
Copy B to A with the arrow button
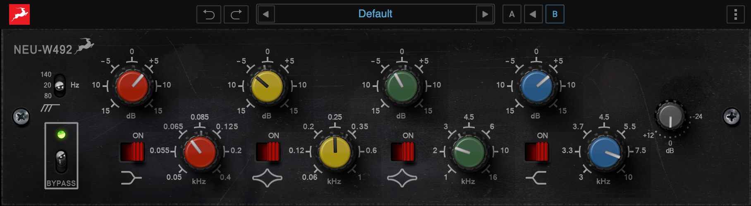[533, 14]
